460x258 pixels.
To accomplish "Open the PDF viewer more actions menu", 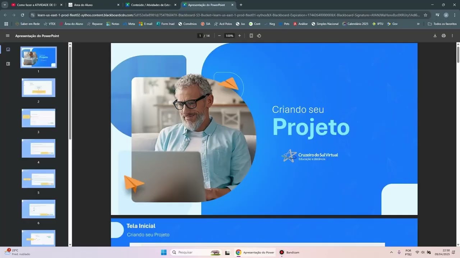I will click(452, 36).
